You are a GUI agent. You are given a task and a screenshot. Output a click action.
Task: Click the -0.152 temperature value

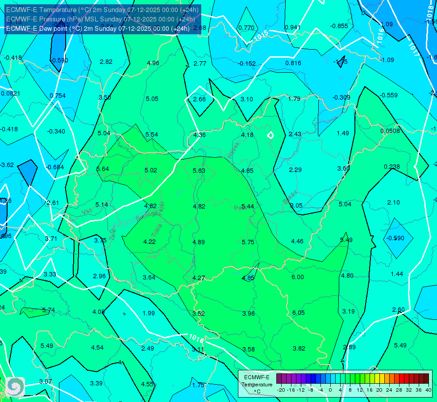tap(247, 63)
